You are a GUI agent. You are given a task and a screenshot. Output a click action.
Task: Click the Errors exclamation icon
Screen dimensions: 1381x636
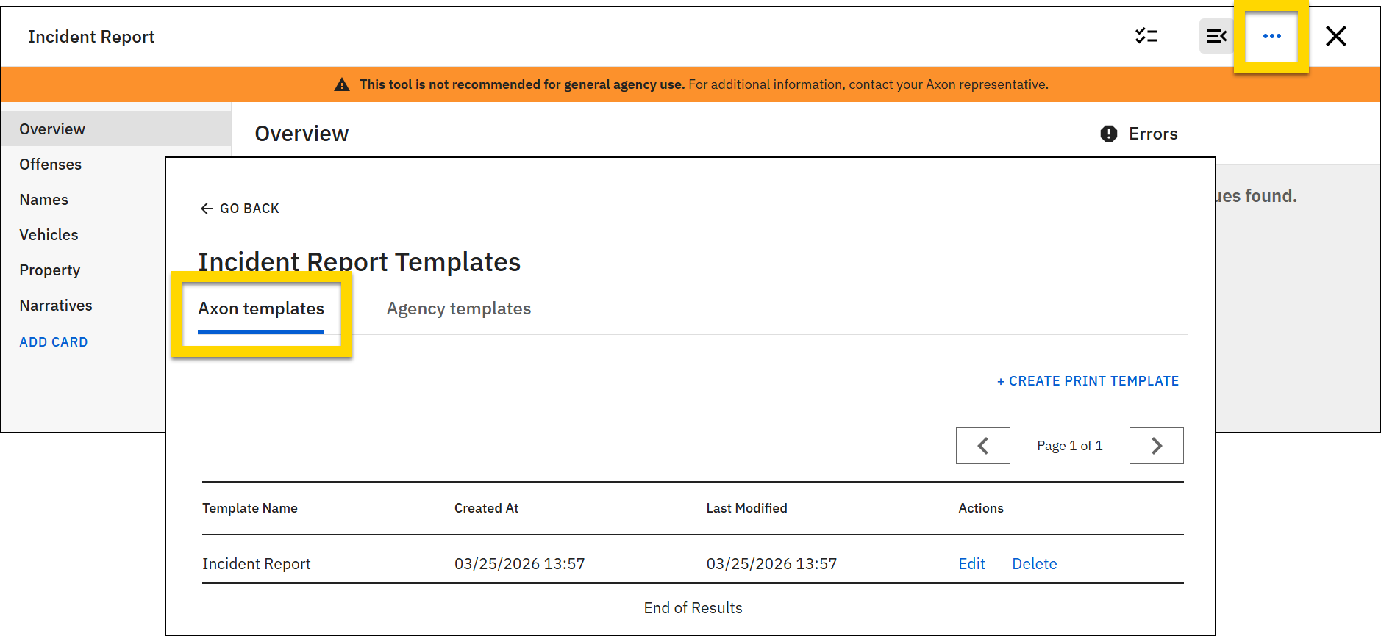point(1109,134)
